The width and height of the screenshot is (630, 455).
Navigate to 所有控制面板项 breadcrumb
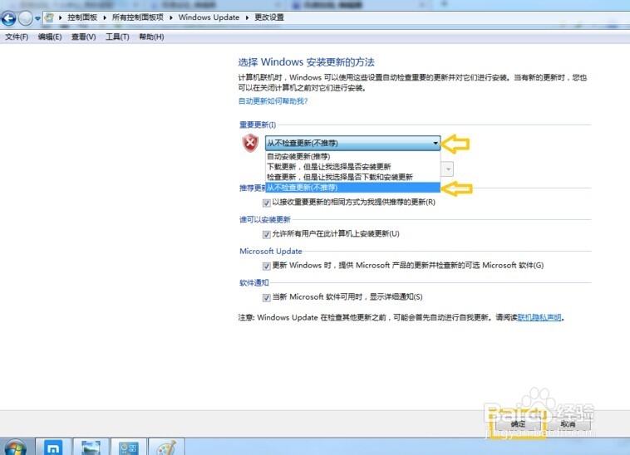(x=137, y=17)
